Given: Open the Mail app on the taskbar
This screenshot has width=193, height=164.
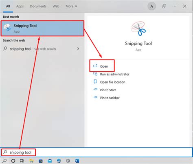Looking at the screenshot, I should tap(50, 161).
